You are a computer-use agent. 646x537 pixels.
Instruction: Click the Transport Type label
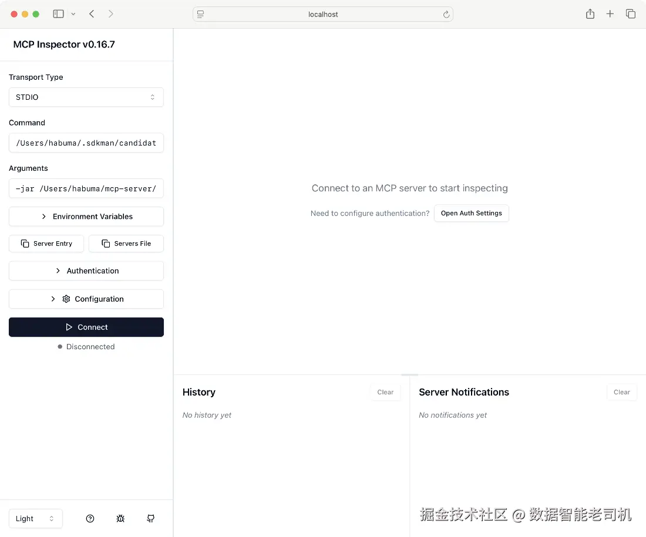coord(36,77)
